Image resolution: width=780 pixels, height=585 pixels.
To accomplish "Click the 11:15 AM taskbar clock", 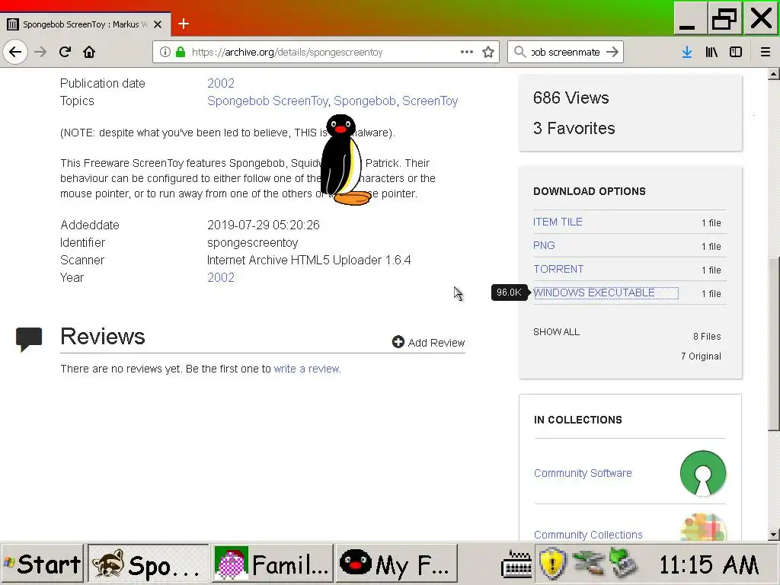I will [x=709, y=564].
